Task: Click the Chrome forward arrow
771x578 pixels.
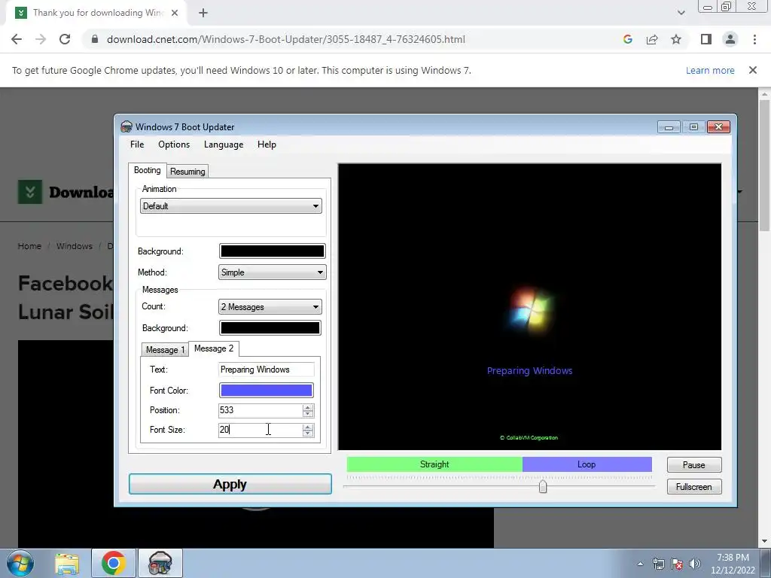Action: click(41, 39)
